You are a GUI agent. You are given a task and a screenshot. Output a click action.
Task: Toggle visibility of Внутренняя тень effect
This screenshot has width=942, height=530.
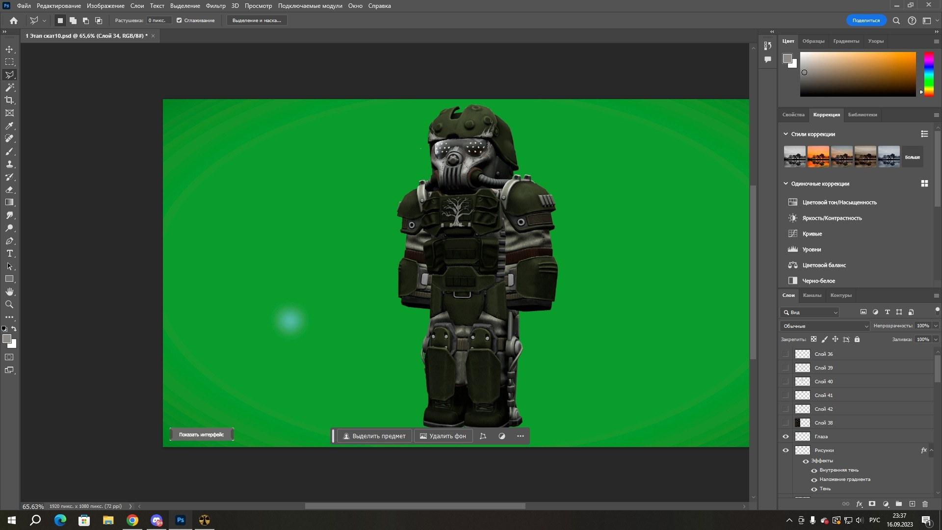click(x=814, y=471)
